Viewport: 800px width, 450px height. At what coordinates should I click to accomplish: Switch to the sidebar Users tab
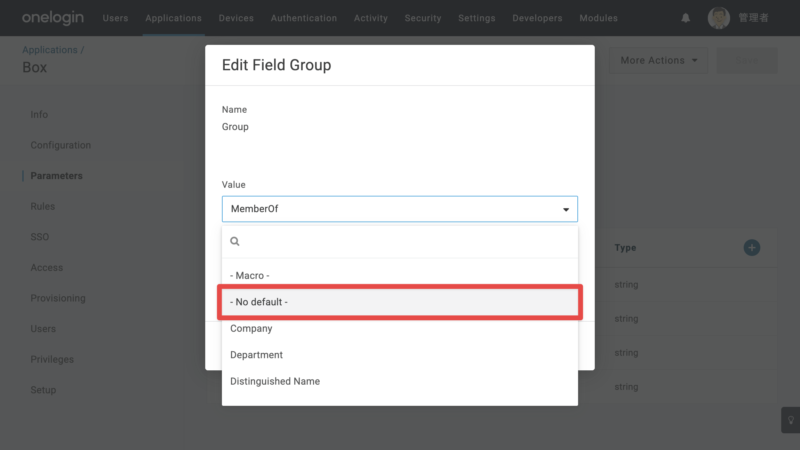tap(43, 329)
